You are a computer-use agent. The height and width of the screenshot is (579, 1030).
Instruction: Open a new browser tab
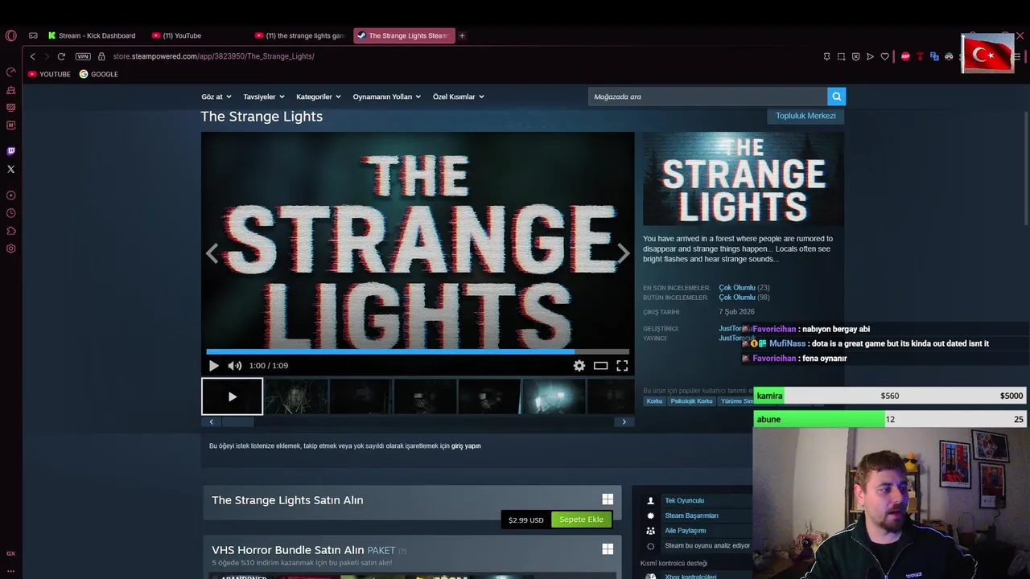pos(462,35)
